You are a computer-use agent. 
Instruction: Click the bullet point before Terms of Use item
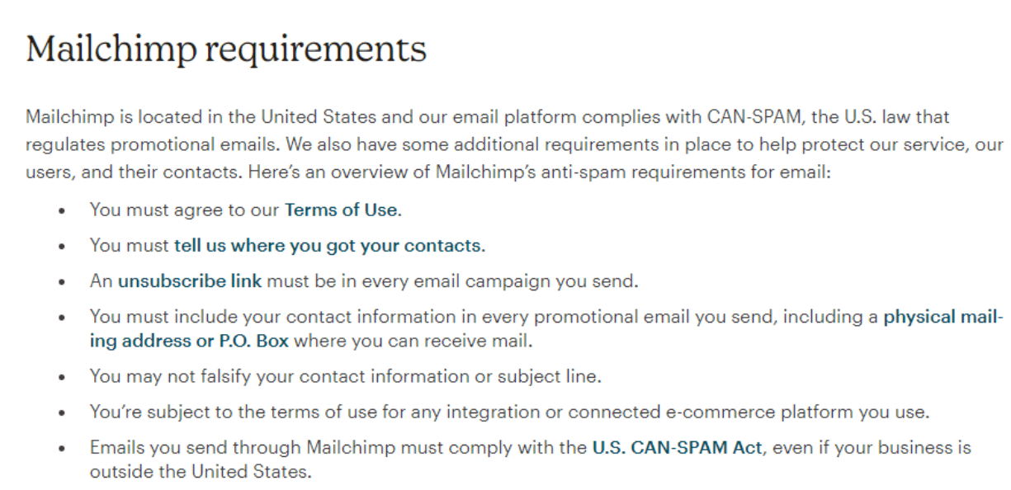tap(64, 211)
